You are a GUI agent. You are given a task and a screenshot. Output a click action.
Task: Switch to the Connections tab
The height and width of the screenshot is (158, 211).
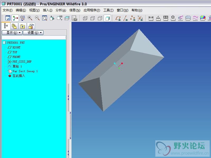31,26
